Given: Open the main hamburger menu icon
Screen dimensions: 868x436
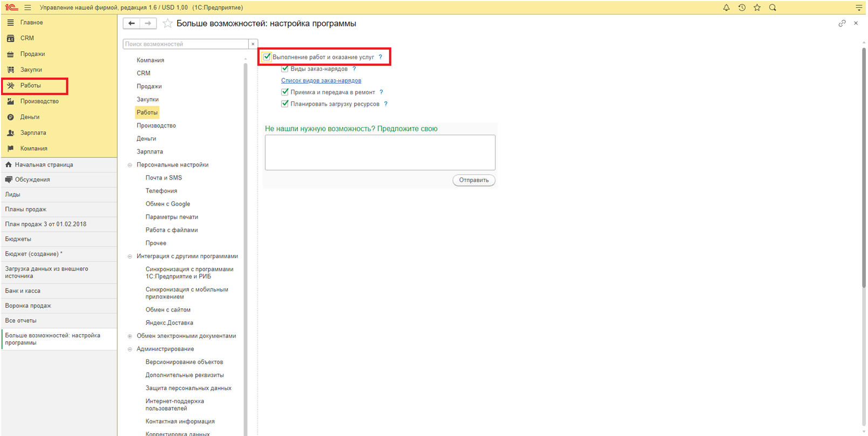Looking at the screenshot, I should (x=28, y=8).
